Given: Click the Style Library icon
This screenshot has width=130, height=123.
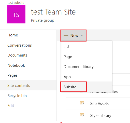Looking at the screenshot, I should (x=82, y=115).
